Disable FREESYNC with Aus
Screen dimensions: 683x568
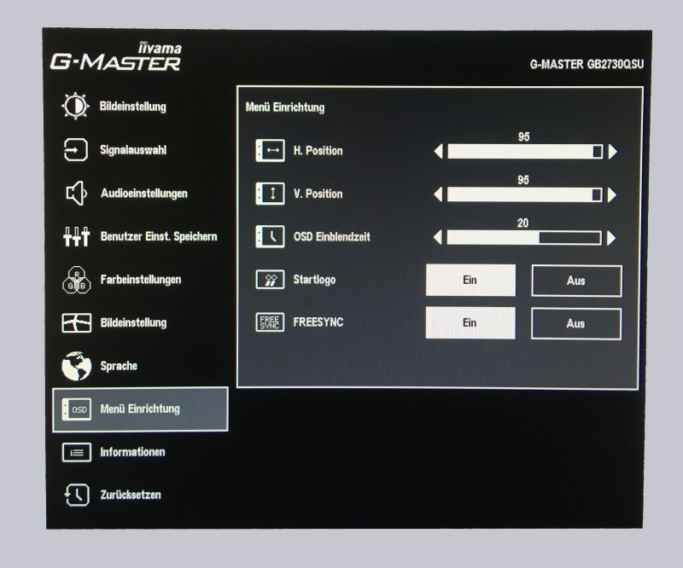coord(575,323)
